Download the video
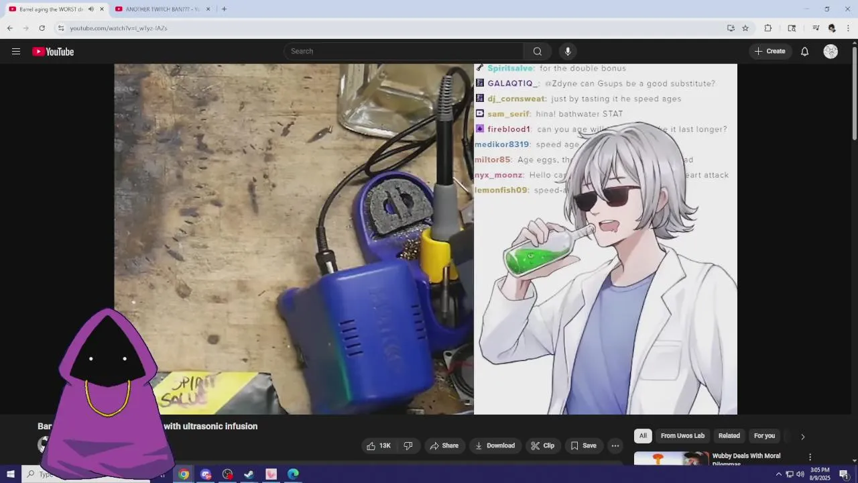This screenshot has height=483, width=858. [x=495, y=446]
